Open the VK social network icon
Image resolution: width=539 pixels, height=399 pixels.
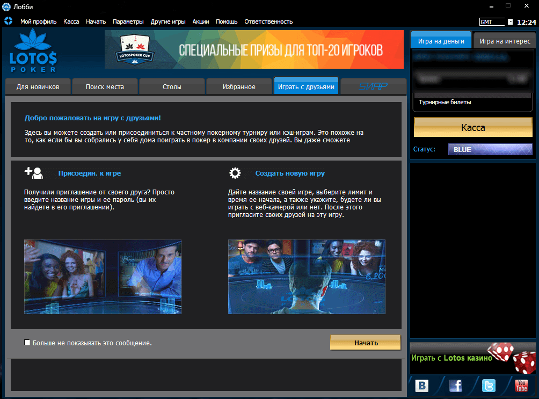point(422,386)
